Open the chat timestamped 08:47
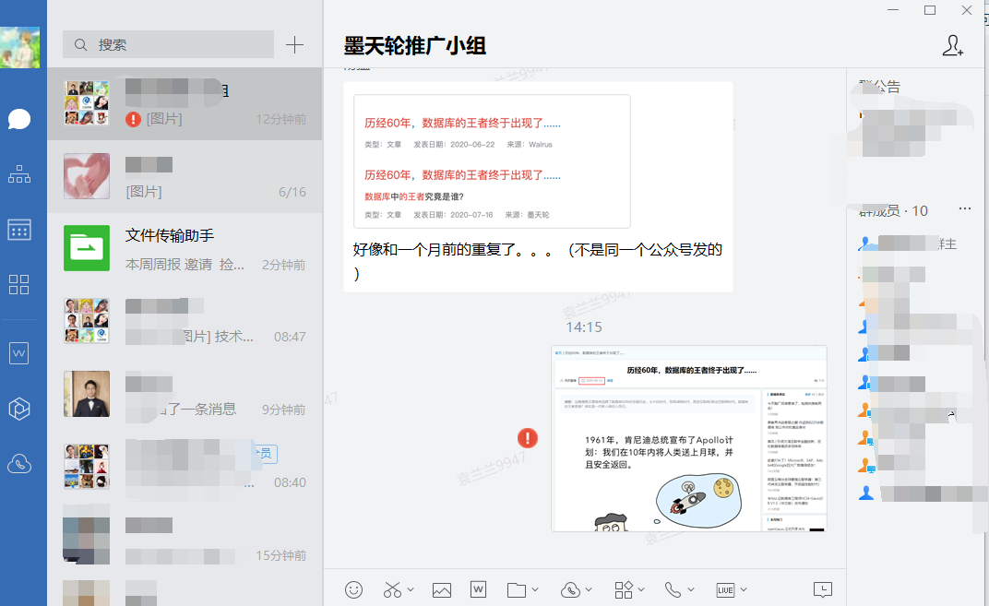Image resolution: width=989 pixels, height=606 pixels. 185,322
